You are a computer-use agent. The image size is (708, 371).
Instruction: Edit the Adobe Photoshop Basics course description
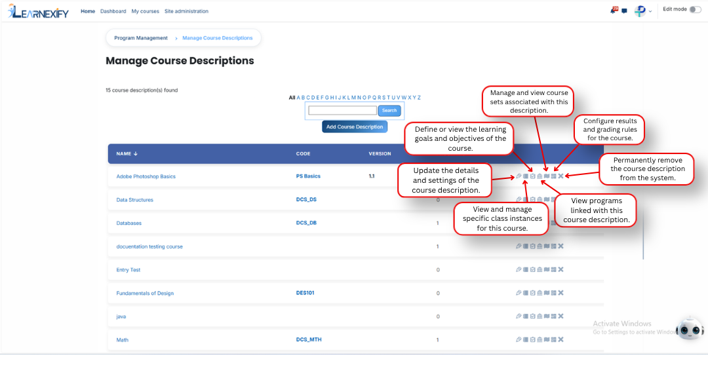click(519, 176)
